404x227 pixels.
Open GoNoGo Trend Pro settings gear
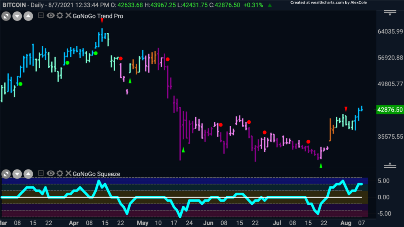60,16
